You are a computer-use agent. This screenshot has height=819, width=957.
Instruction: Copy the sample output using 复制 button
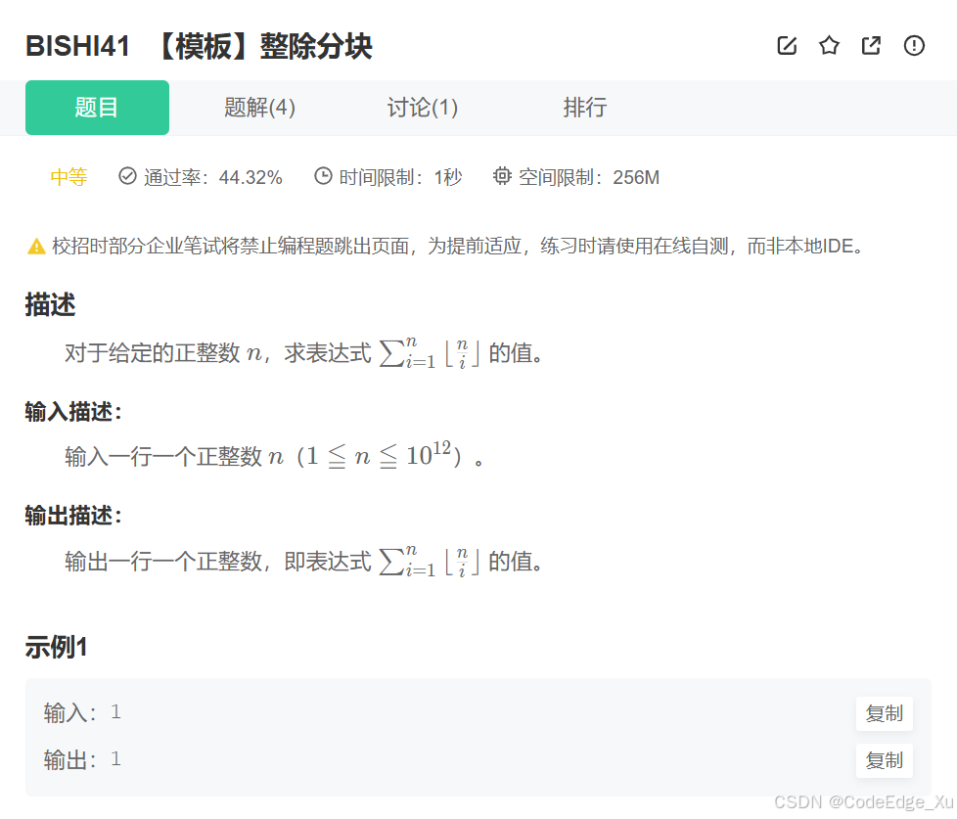pyautogui.click(x=884, y=760)
